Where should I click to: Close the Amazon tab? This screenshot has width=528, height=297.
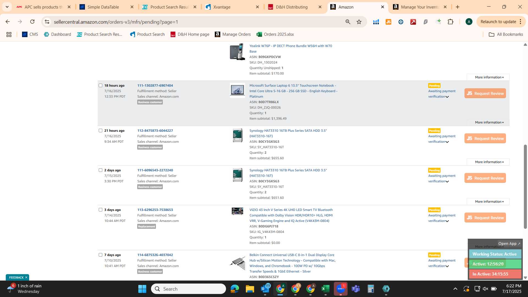[x=383, y=7]
